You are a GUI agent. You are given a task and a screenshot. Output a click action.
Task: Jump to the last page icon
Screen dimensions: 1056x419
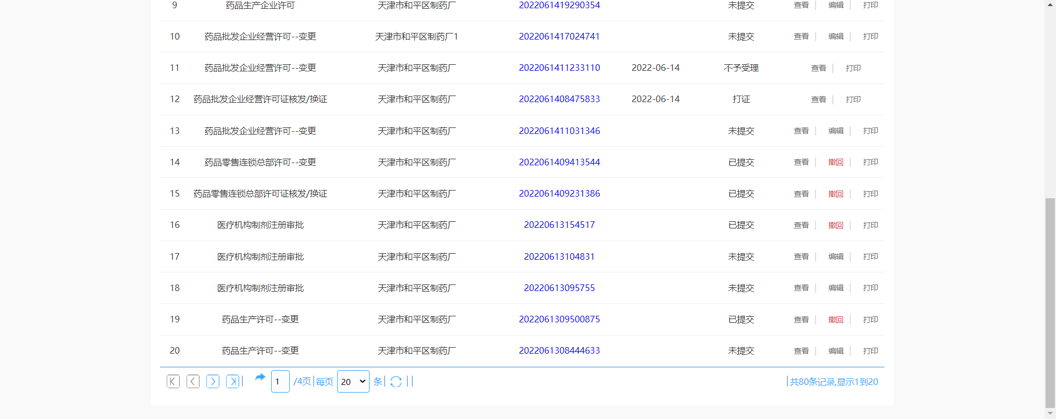pos(233,382)
